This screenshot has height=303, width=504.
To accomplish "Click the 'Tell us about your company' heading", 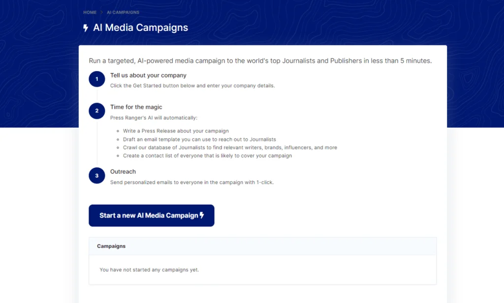I will coord(148,75).
